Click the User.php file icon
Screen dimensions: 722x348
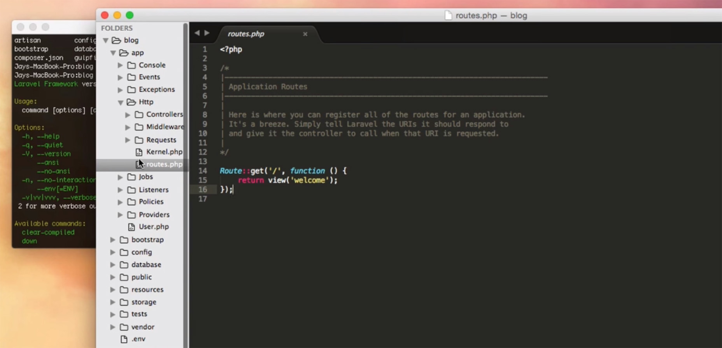pos(131,227)
